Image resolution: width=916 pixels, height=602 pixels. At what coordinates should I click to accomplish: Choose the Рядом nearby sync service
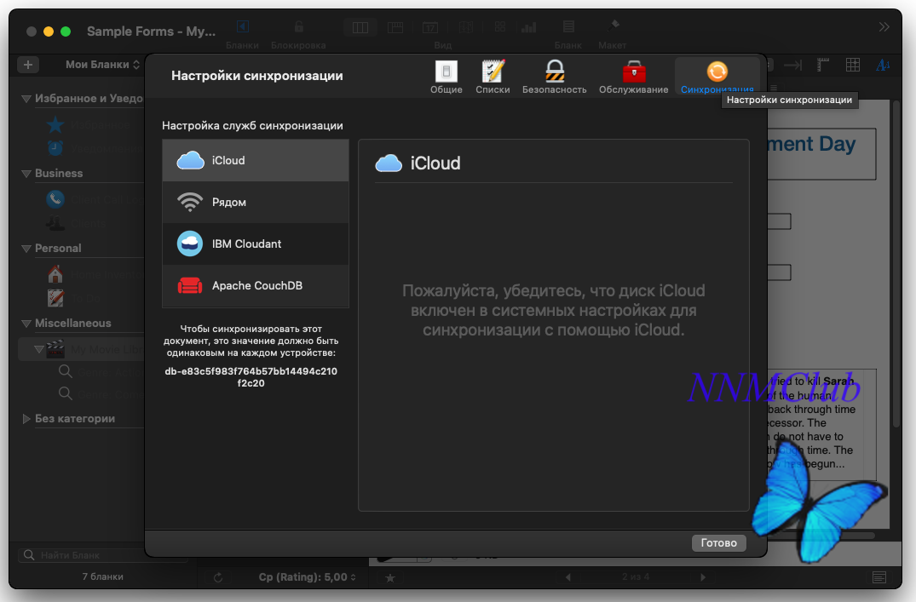point(256,202)
